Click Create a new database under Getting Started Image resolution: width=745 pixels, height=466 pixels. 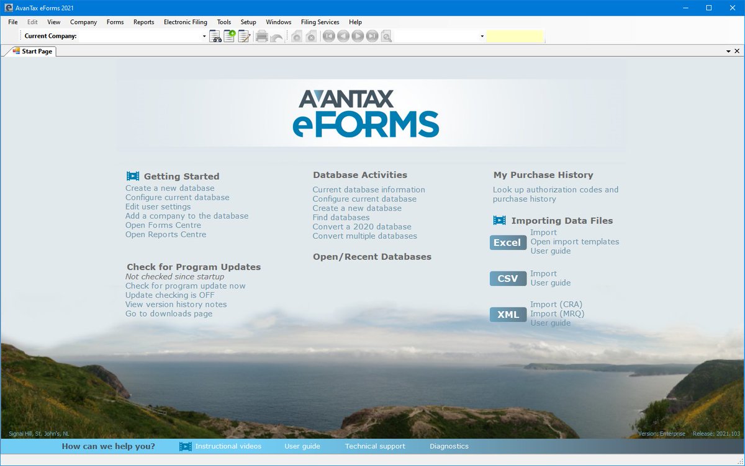pyautogui.click(x=170, y=188)
